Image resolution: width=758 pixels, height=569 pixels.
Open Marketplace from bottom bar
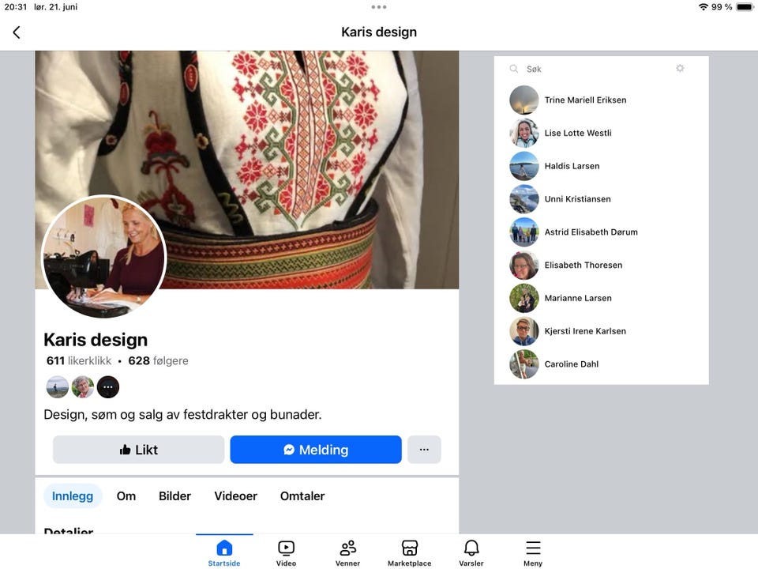pyautogui.click(x=410, y=553)
